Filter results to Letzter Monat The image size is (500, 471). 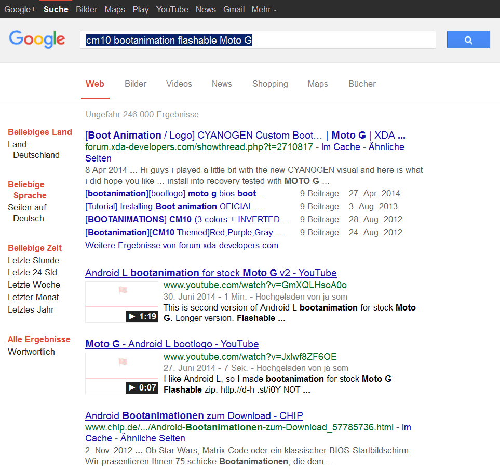coord(33,298)
